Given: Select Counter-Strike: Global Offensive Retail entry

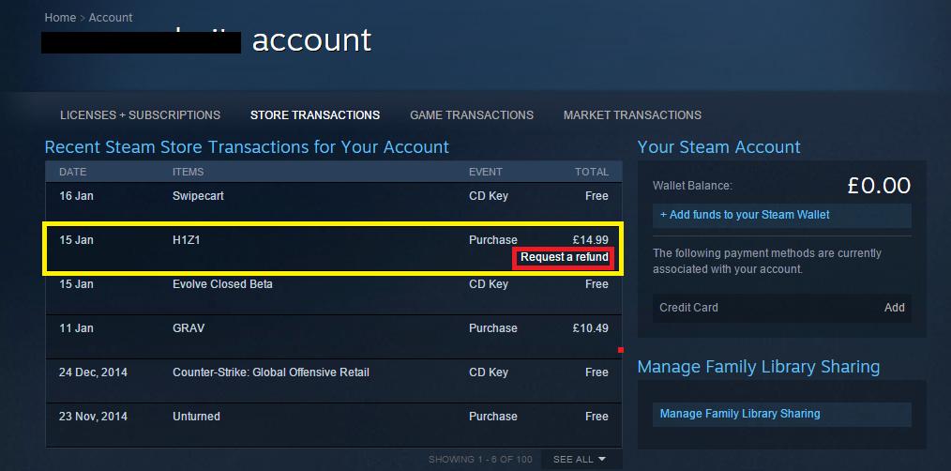Looking at the screenshot, I should pyautogui.click(x=270, y=372).
